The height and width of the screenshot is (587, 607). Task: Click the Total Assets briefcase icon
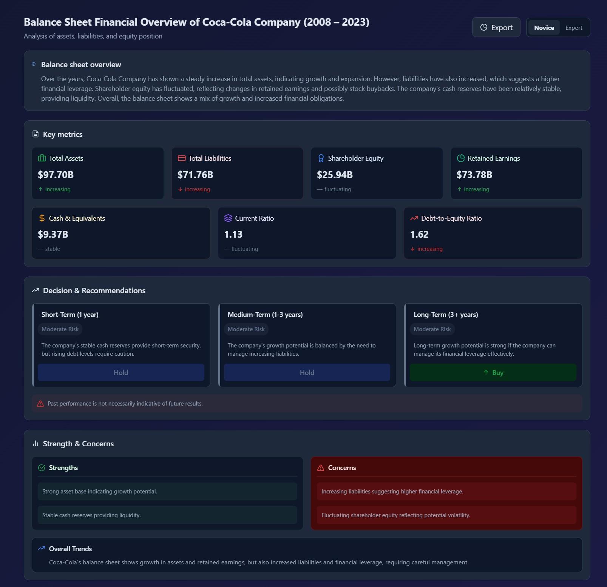click(x=42, y=158)
